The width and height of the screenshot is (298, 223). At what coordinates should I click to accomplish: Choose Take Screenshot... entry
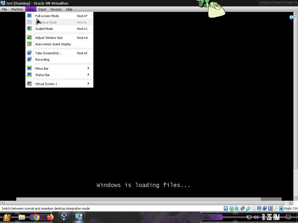point(59,53)
